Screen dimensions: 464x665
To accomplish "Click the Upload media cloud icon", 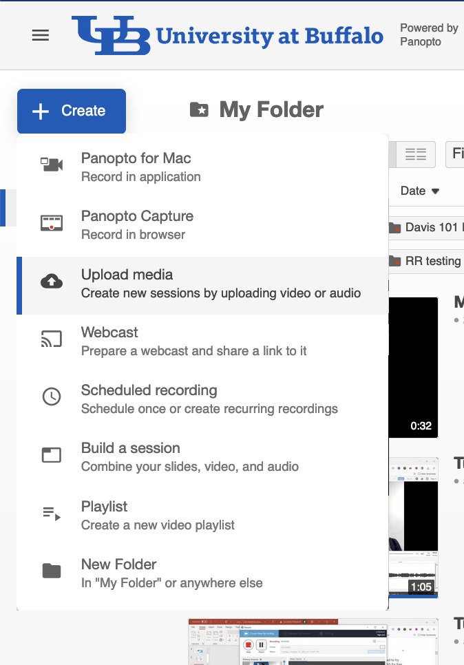I will pyautogui.click(x=52, y=282).
